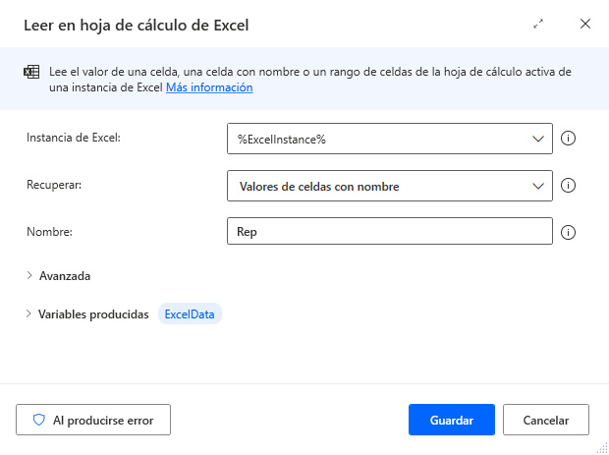The height and width of the screenshot is (455, 609).
Task: Open the Recuperar dropdown
Action: (390, 186)
